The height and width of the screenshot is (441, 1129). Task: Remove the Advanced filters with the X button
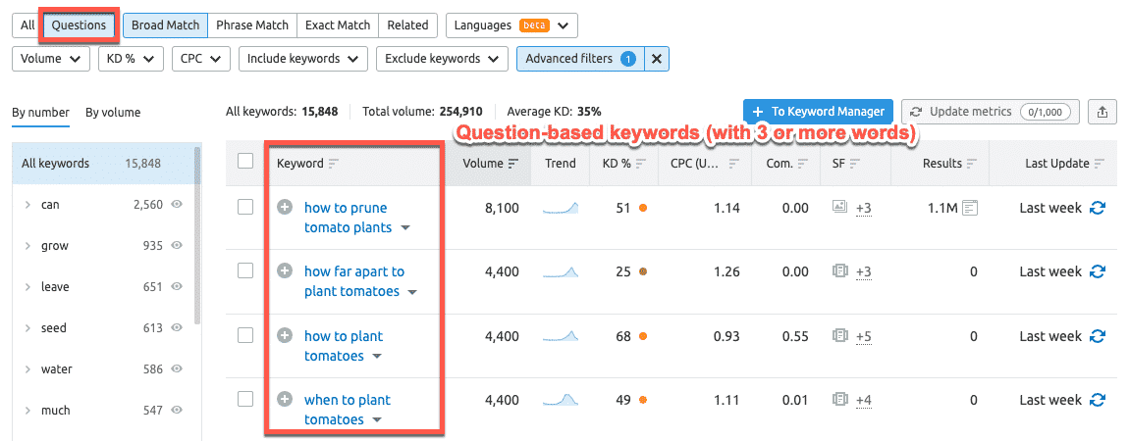[x=657, y=59]
